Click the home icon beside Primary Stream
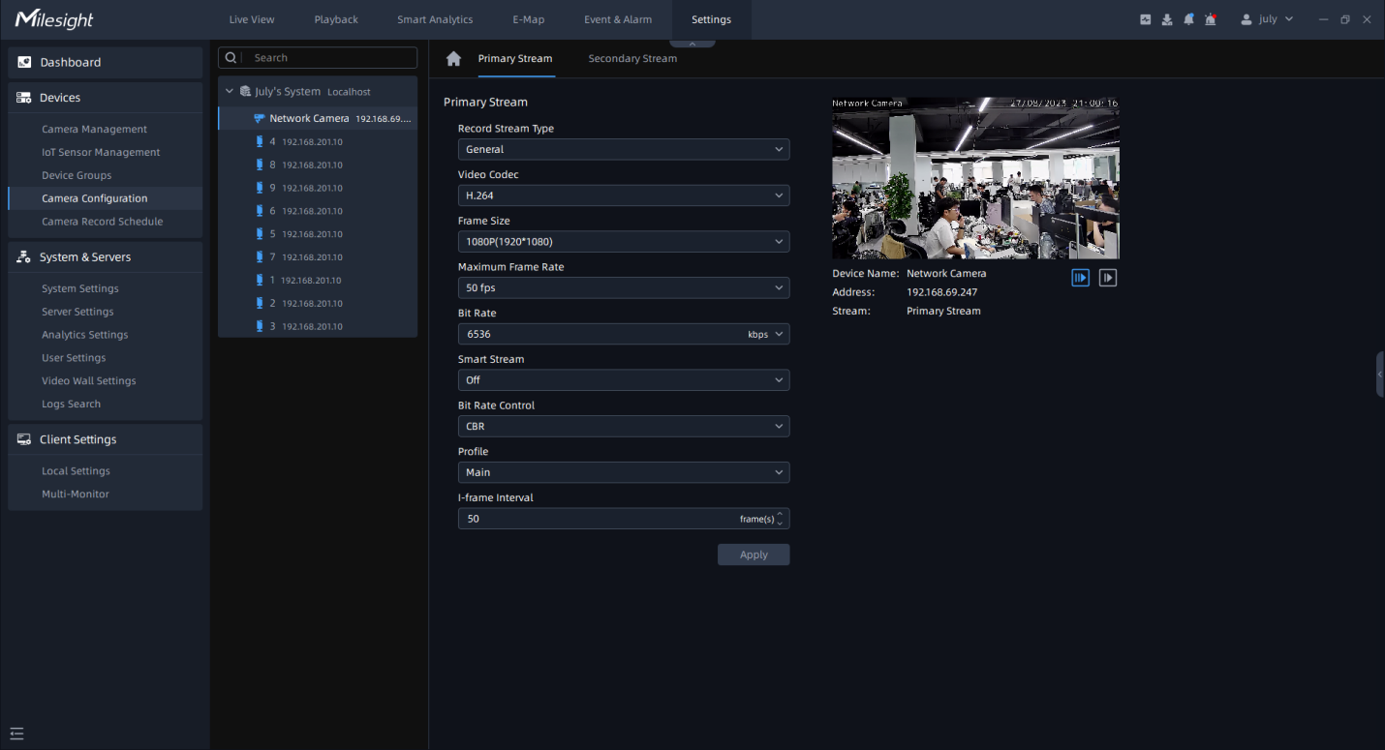Image resolution: width=1385 pixels, height=750 pixels. pyautogui.click(x=453, y=59)
